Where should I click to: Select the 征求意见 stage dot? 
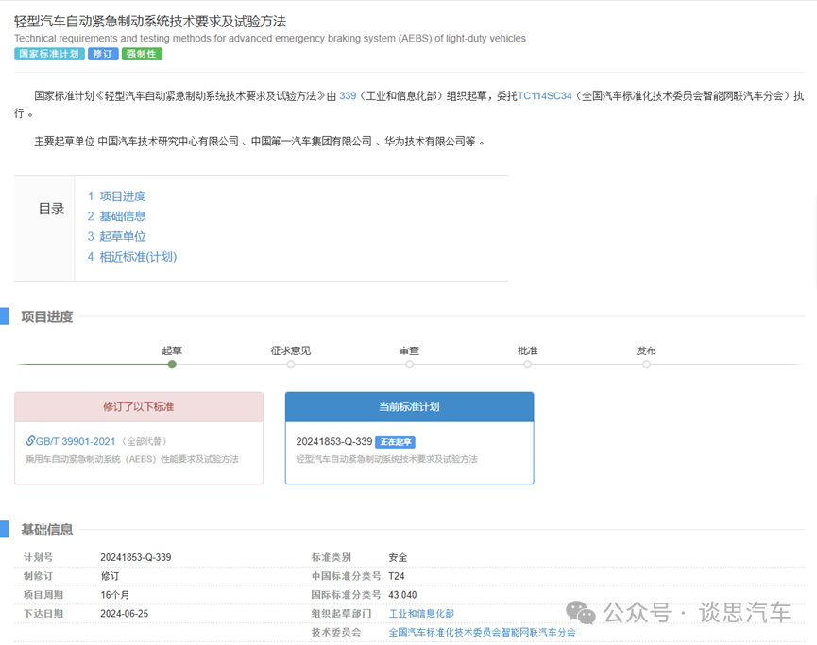pyautogui.click(x=291, y=364)
